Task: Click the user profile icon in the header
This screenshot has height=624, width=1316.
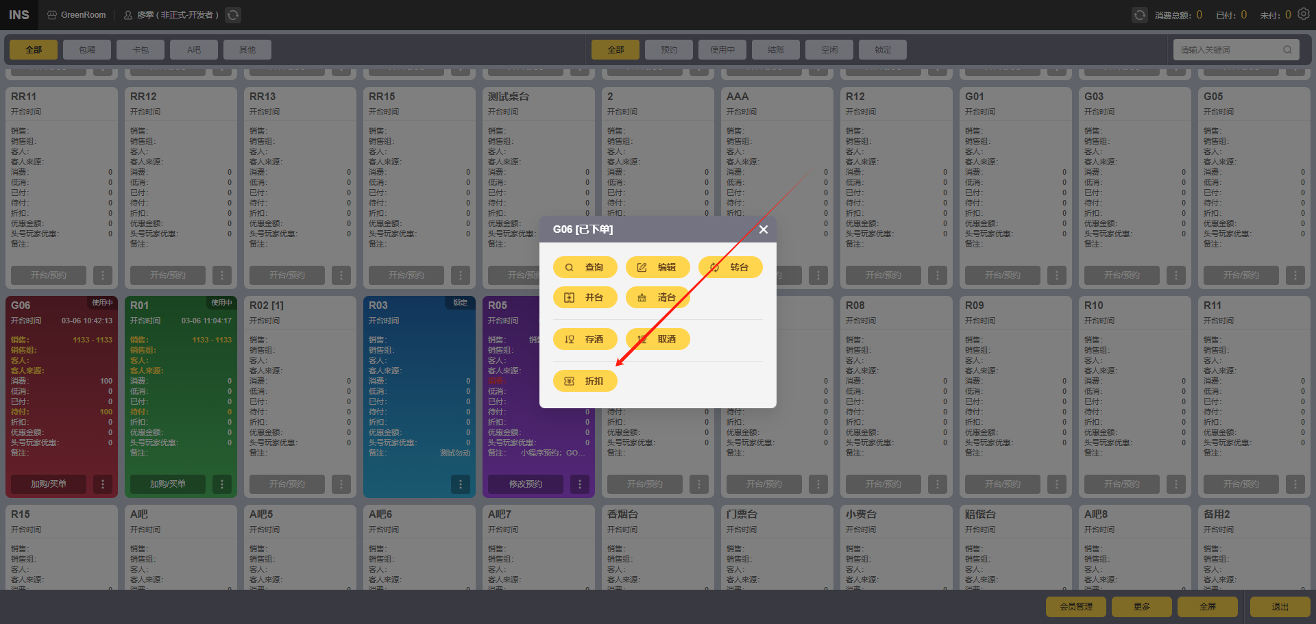Action: tap(128, 14)
